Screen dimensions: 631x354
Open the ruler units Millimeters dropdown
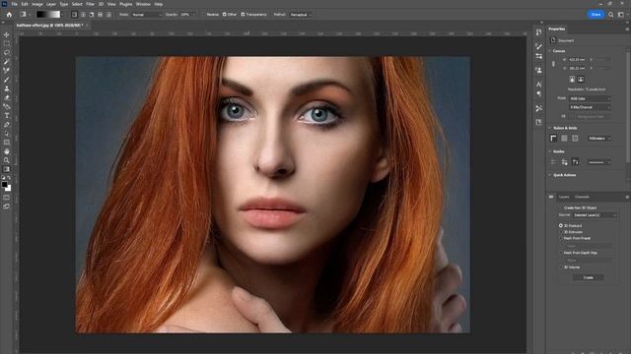click(599, 138)
